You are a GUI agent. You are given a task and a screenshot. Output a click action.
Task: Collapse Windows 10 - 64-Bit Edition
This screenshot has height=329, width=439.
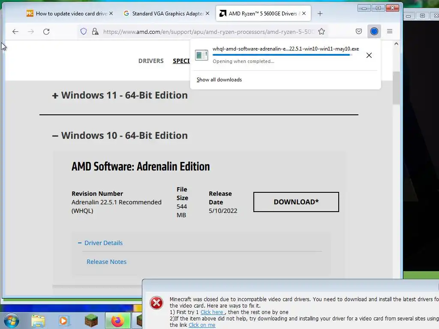(120, 135)
